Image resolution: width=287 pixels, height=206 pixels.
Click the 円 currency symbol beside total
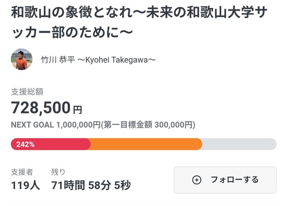(x=77, y=110)
